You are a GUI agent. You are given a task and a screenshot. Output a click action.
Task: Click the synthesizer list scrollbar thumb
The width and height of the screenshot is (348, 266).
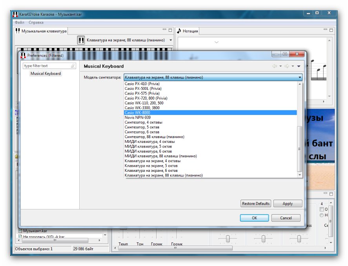pyautogui.click(x=300, y=149)
